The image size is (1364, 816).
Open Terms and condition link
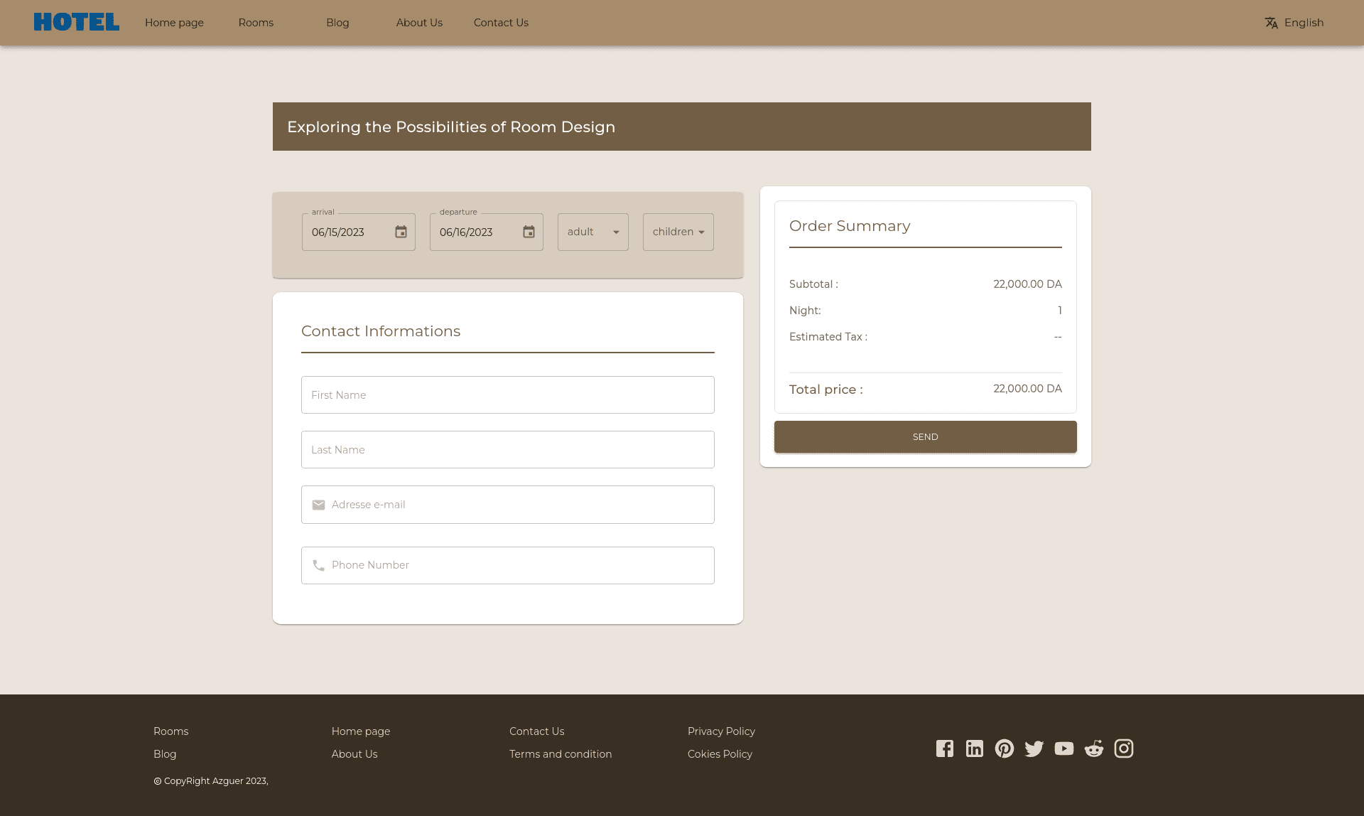(560, 754)
